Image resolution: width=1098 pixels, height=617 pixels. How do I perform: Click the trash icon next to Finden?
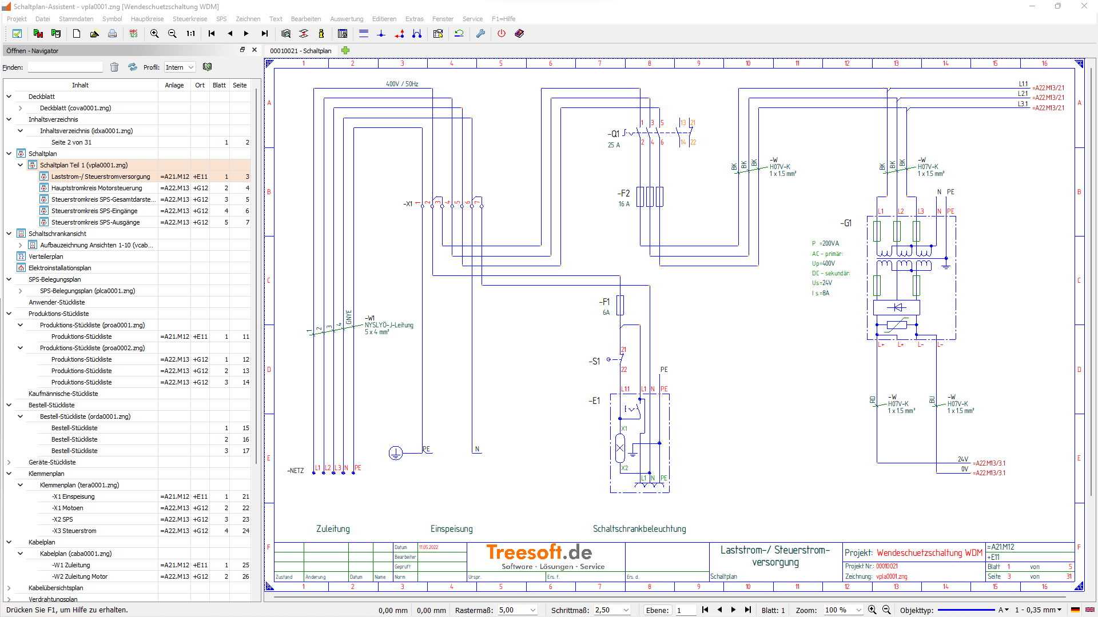[x=114, y=67]
